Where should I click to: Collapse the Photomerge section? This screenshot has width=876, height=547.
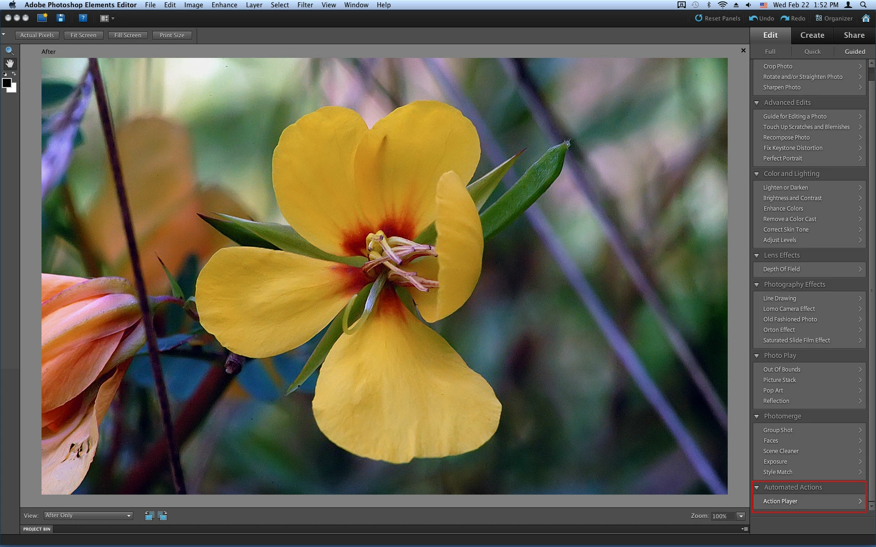(x=756, y=417)
